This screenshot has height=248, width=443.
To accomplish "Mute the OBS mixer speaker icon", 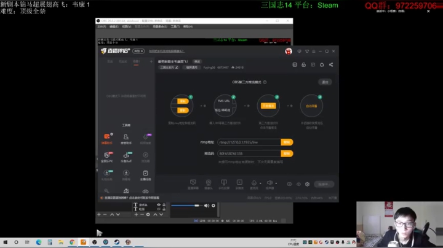I will tap(207, 206).
